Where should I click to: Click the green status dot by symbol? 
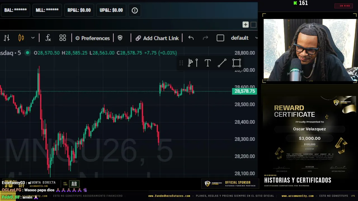27,53
